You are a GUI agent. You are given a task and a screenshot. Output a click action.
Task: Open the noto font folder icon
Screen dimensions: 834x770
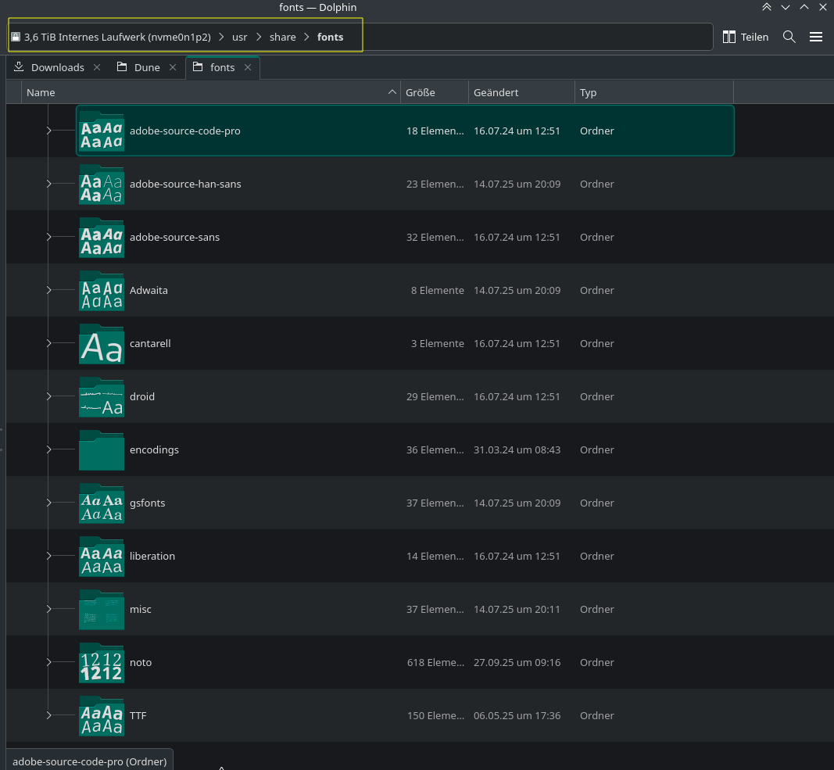click(102, 663)
